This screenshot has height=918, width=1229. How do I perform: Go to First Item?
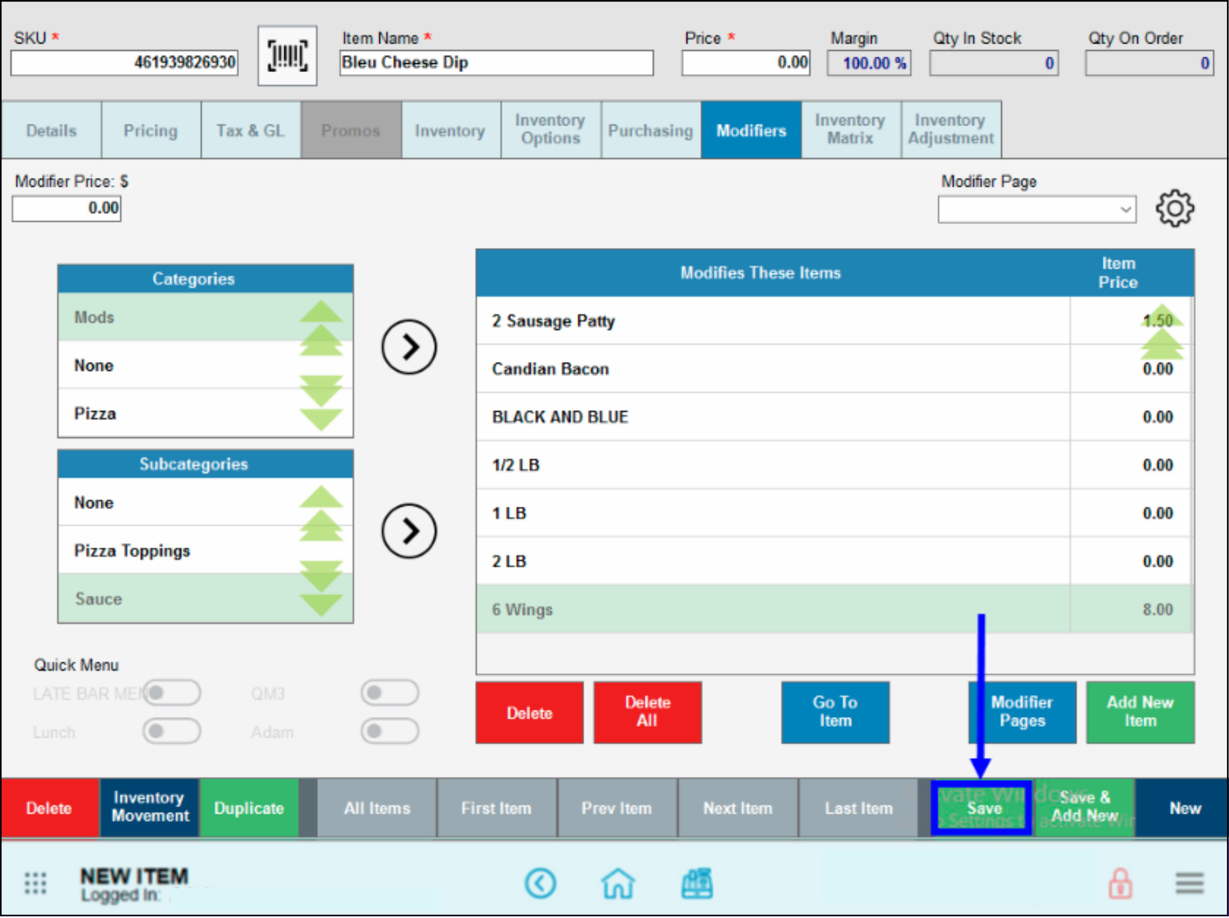tap(497, 808)
